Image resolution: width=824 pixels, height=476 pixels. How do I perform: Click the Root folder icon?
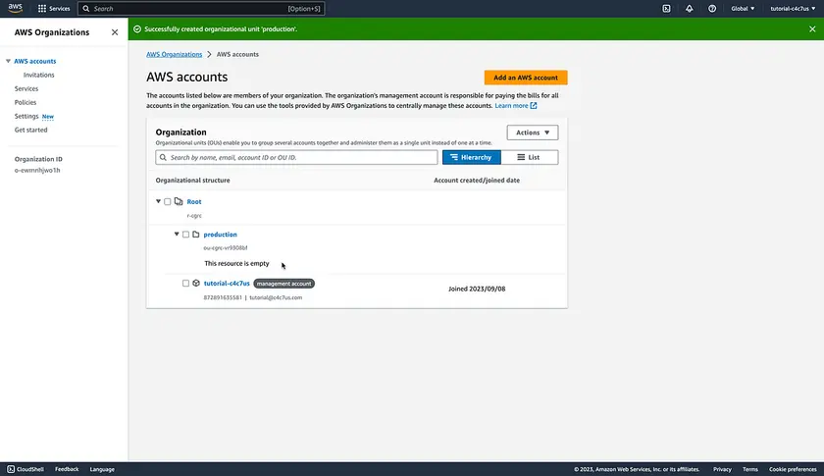point(179,201)
